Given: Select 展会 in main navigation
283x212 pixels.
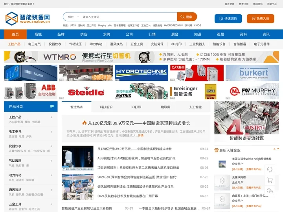Looking at the screenshot, I should tap(175, 34).
